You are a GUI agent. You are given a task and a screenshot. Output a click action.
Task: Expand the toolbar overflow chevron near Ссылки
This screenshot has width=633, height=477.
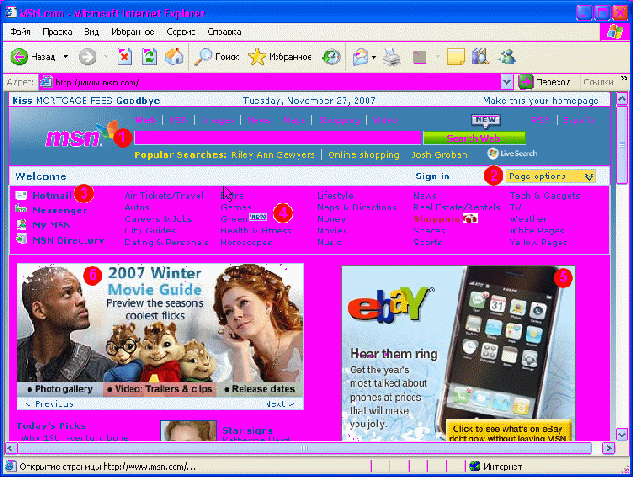coord(624,78)
